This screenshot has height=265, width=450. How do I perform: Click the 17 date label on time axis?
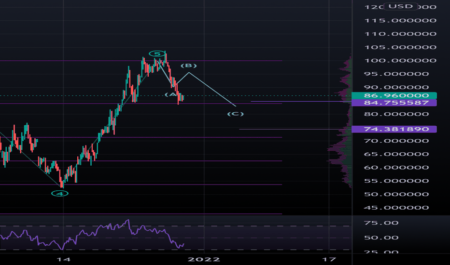click(x=329, y=260)
